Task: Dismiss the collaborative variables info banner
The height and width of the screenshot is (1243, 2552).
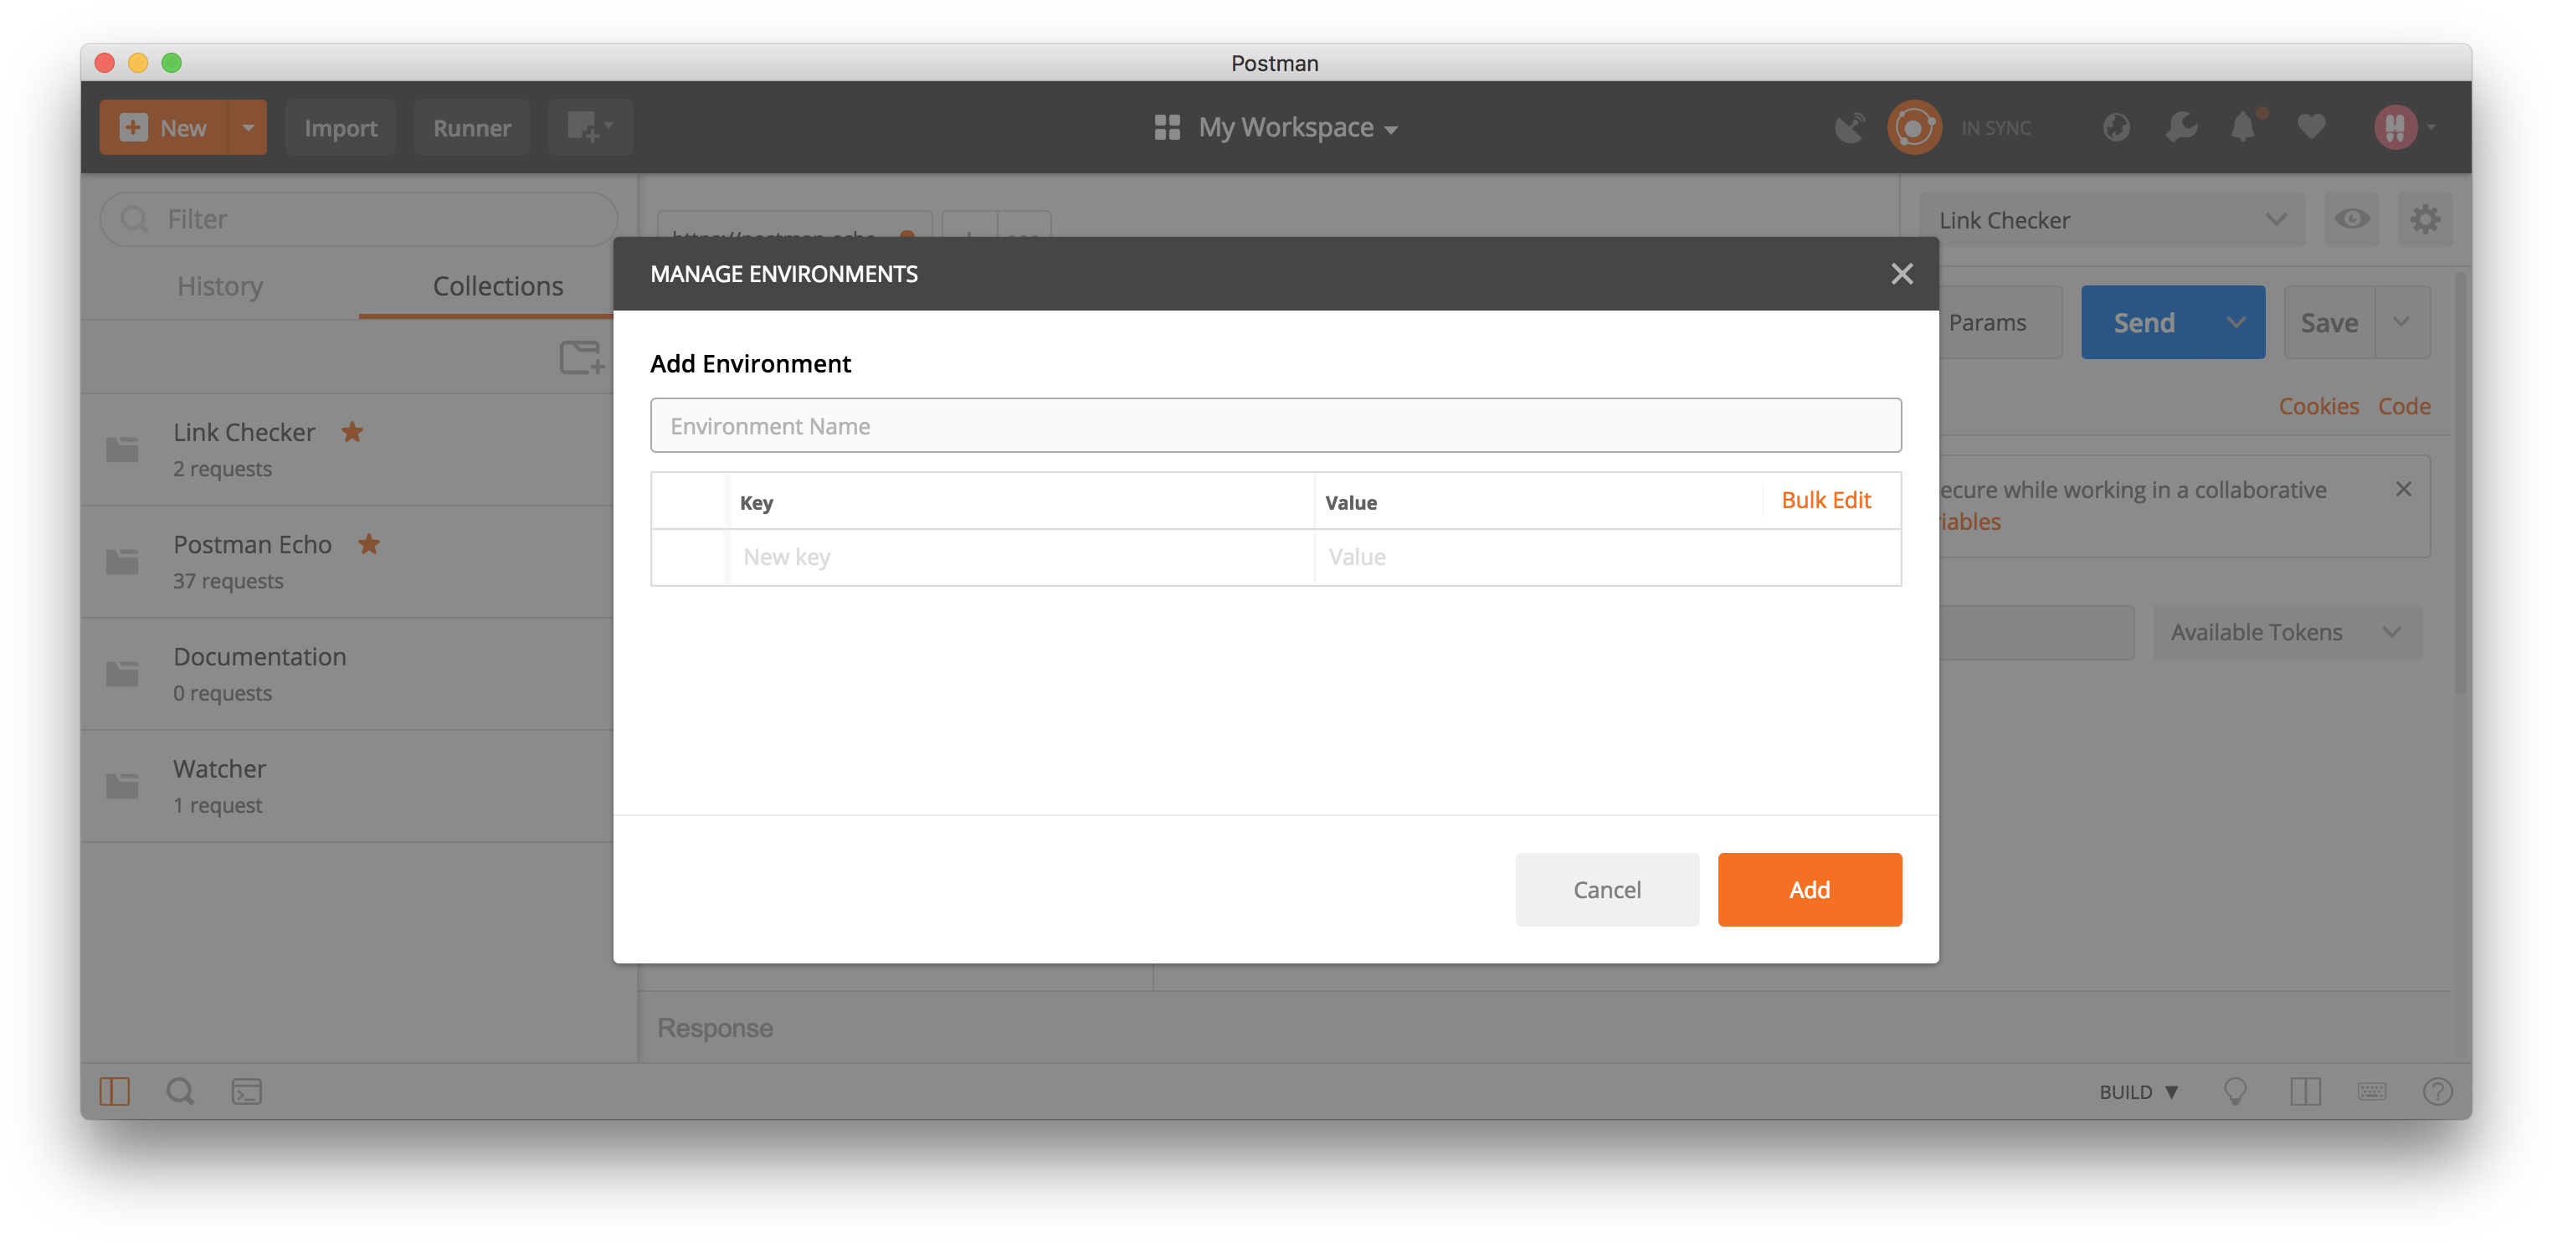Action: 2402,488
